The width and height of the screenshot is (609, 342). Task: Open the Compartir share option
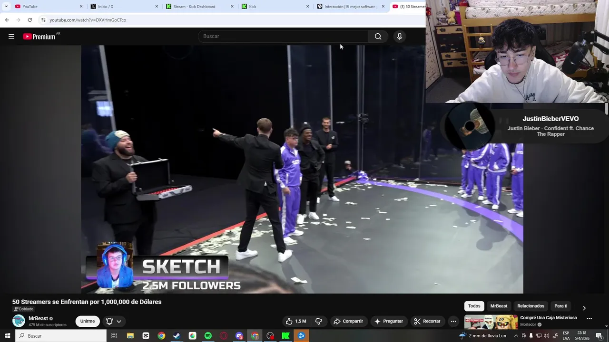click(348, 322)
